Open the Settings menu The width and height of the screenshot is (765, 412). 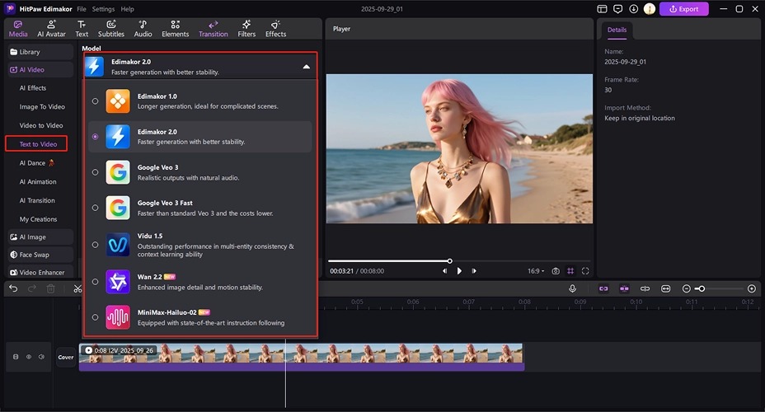point(103,9)
